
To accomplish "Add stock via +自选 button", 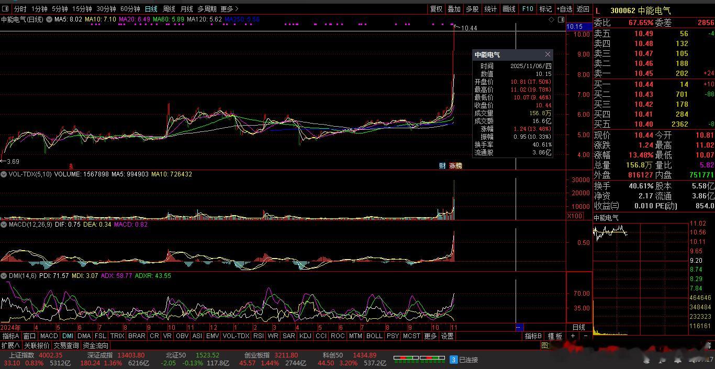I will 564,9.
